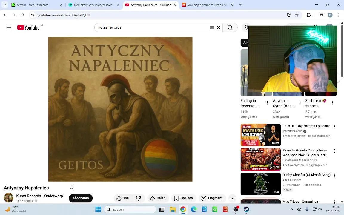Open the on-screen keyboard in search box

[212, 27]
